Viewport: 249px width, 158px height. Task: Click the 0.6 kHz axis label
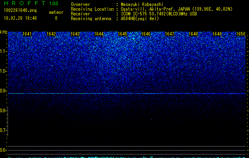pyautogui.click(x=3, y=150)
